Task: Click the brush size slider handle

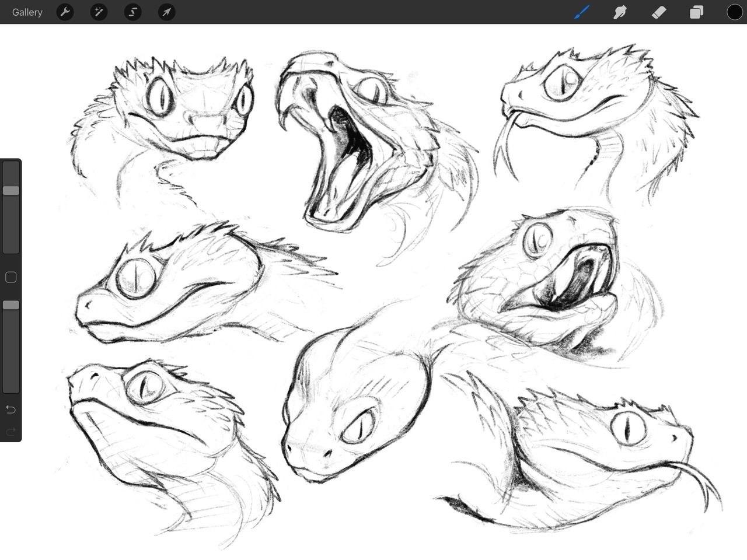Action: (x=11, y=191)
